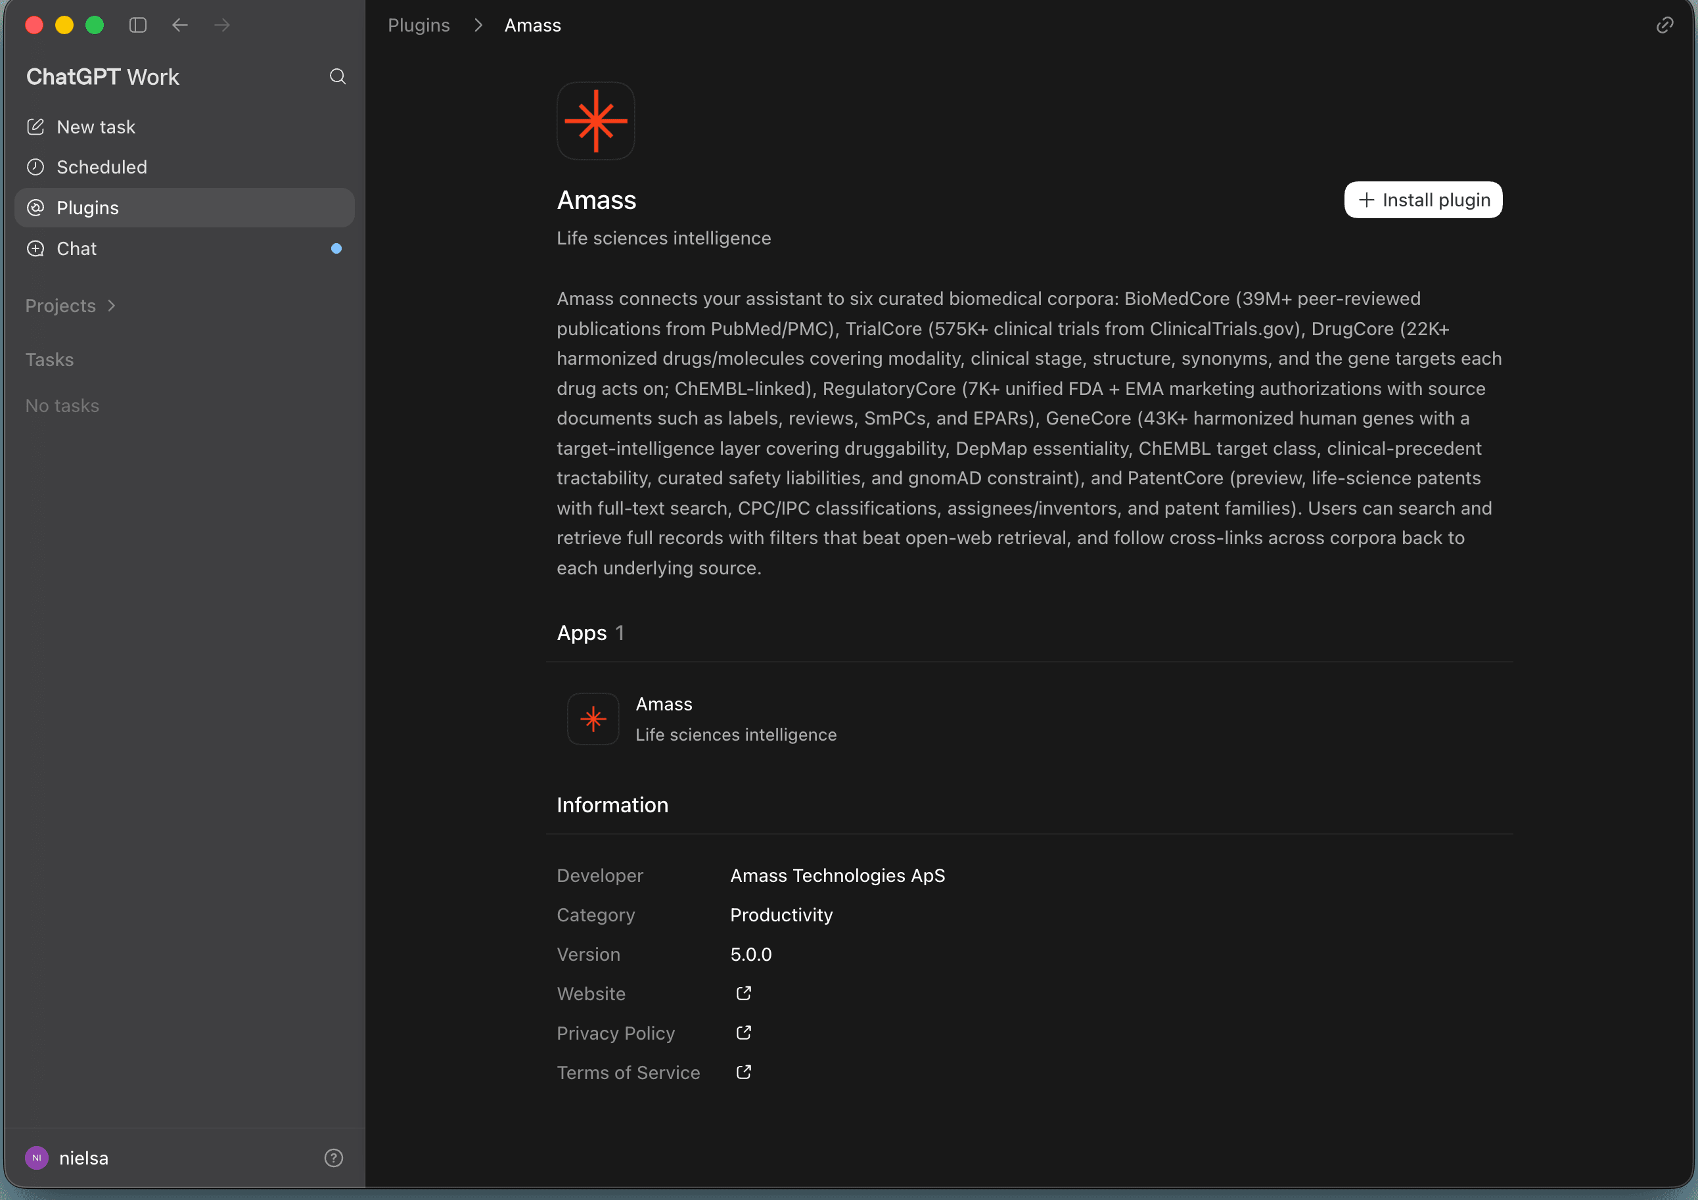Click the yellow minimize window button
The image size is (1698, 1200).
click(64, 25)
